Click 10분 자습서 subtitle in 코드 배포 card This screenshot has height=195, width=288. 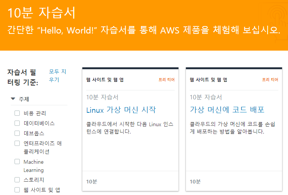(x=206, y=97)
